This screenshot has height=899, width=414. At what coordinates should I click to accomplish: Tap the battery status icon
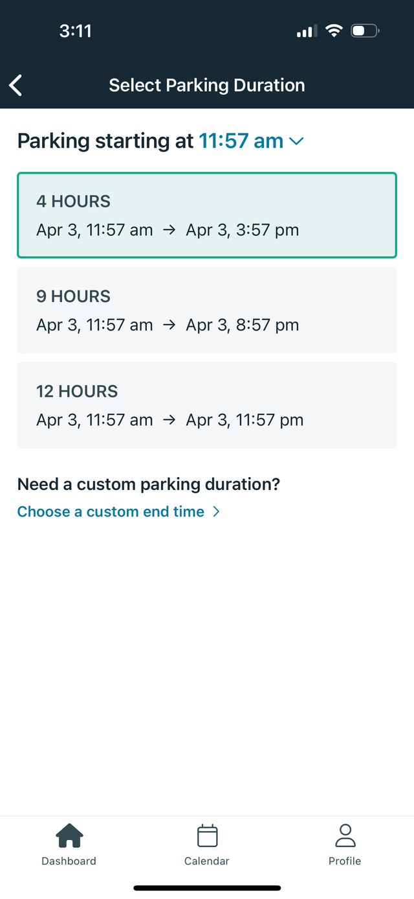tap(365, 30)
